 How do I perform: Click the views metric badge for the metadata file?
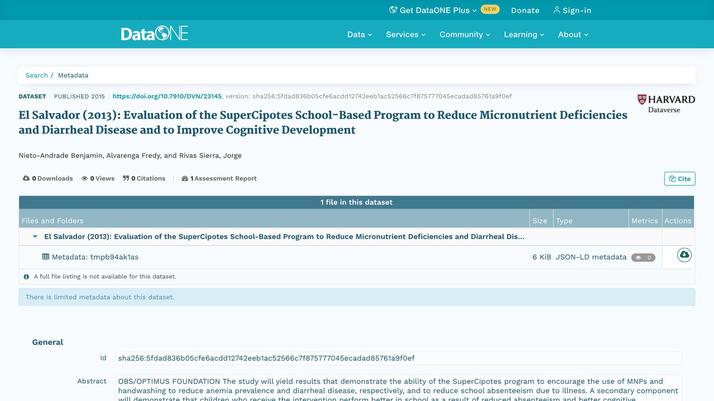643,258
